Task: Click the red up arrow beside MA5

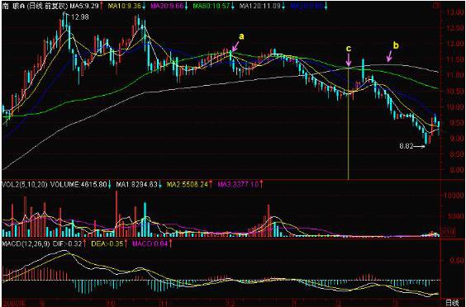Action: coord(102,6)
